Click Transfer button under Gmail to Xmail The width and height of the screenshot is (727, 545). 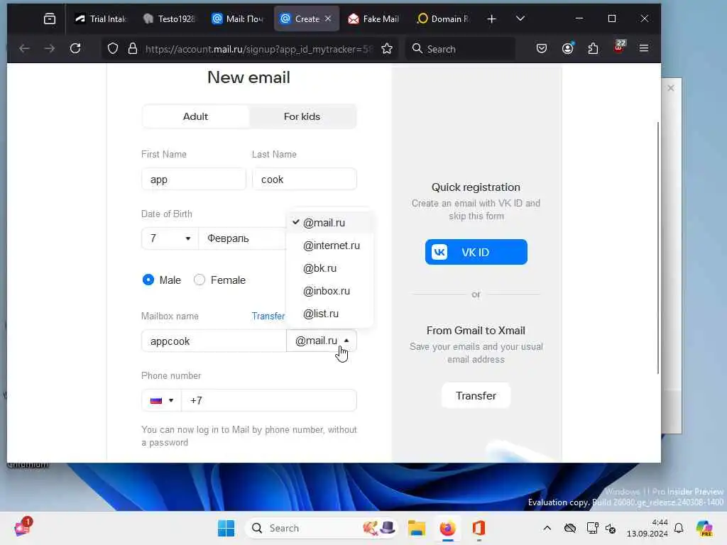pyautogui.click(x=476, y=396)
